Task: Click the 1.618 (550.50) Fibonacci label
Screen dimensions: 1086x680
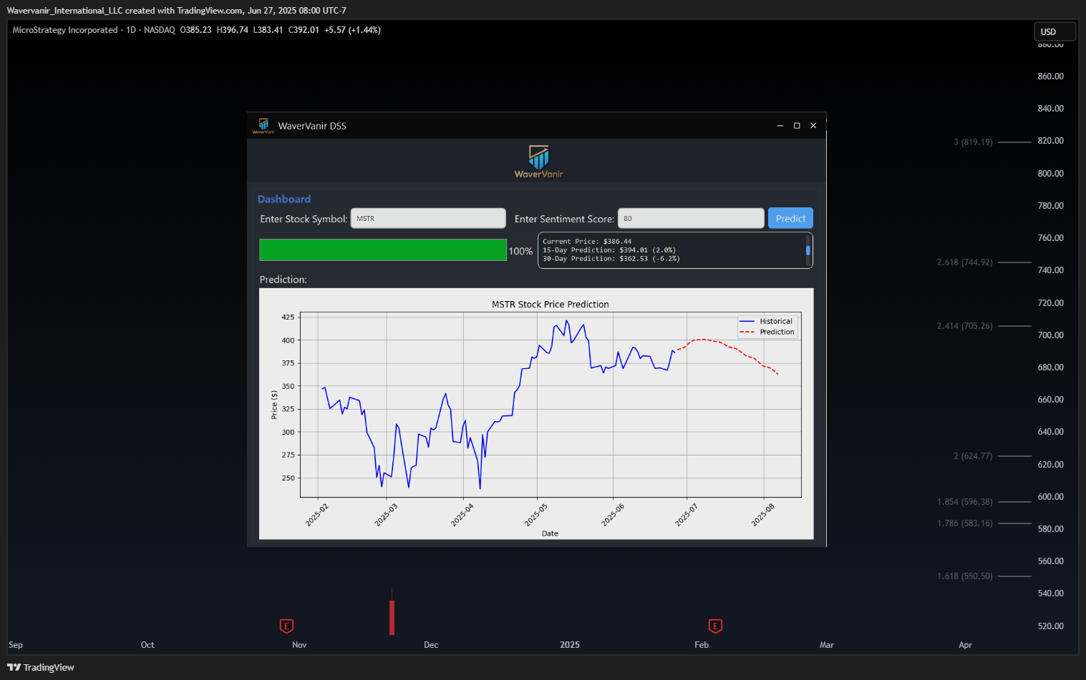Action: [x=964, y=576]
